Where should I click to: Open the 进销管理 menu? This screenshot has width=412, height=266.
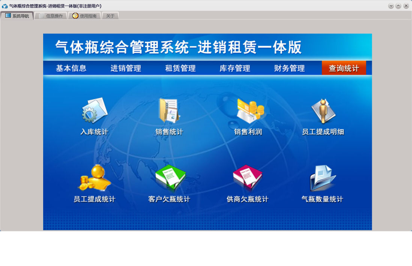click(x=126, y=68)
